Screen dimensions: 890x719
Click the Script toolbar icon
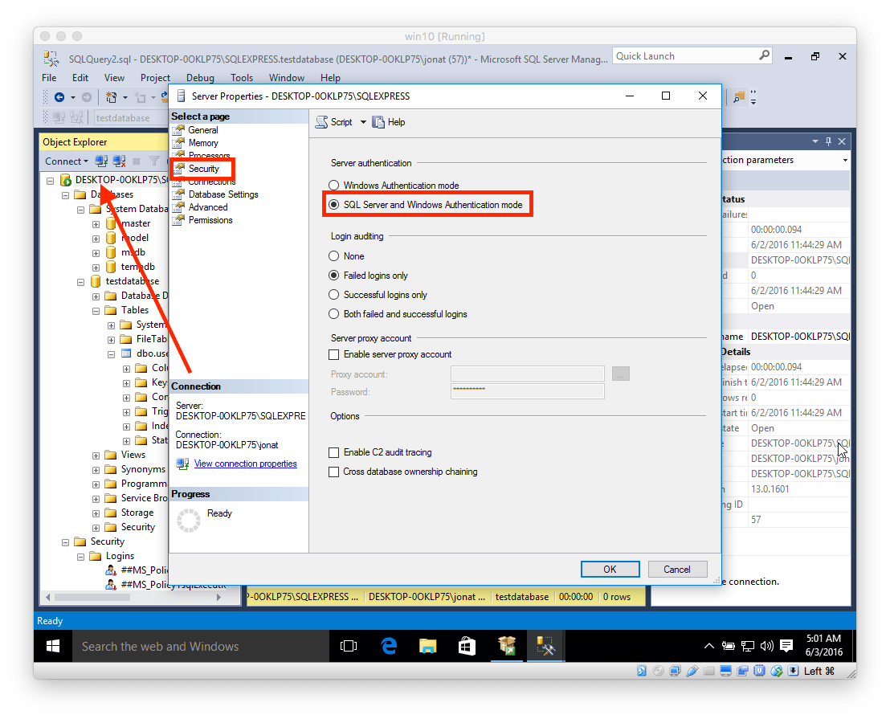point(322,122)
